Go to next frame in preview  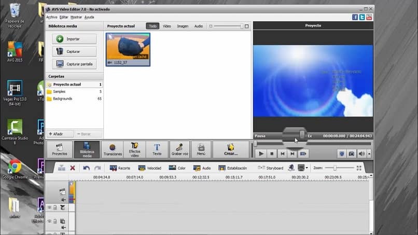[x=292, y=154]
